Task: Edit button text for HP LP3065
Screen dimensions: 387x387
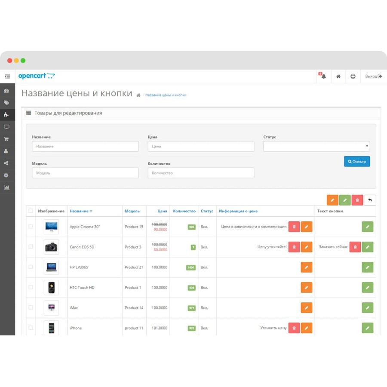Action: coord(368,267)
